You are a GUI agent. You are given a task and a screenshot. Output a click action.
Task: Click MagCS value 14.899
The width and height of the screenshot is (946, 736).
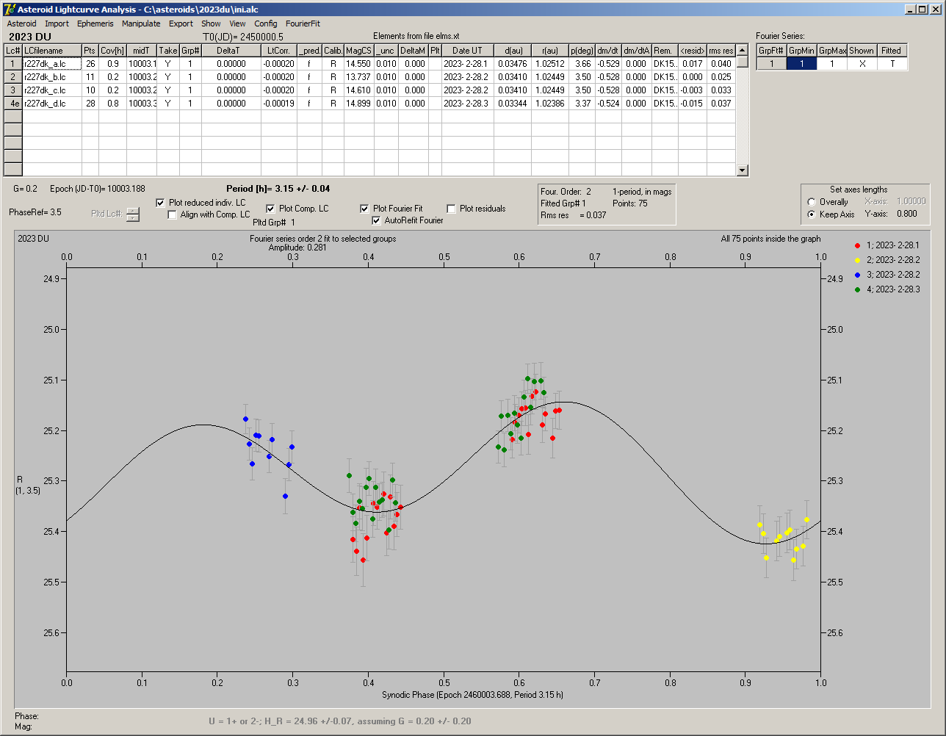[x=358, y=104]
